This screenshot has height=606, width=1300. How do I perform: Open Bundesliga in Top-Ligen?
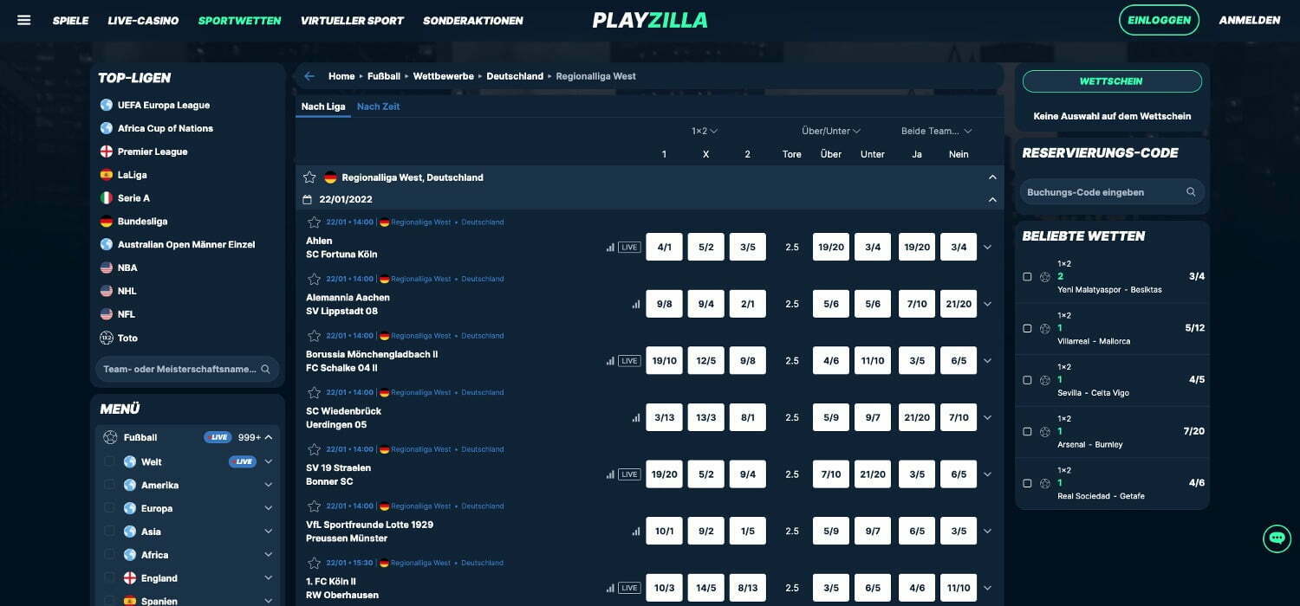tap(143, 222)
